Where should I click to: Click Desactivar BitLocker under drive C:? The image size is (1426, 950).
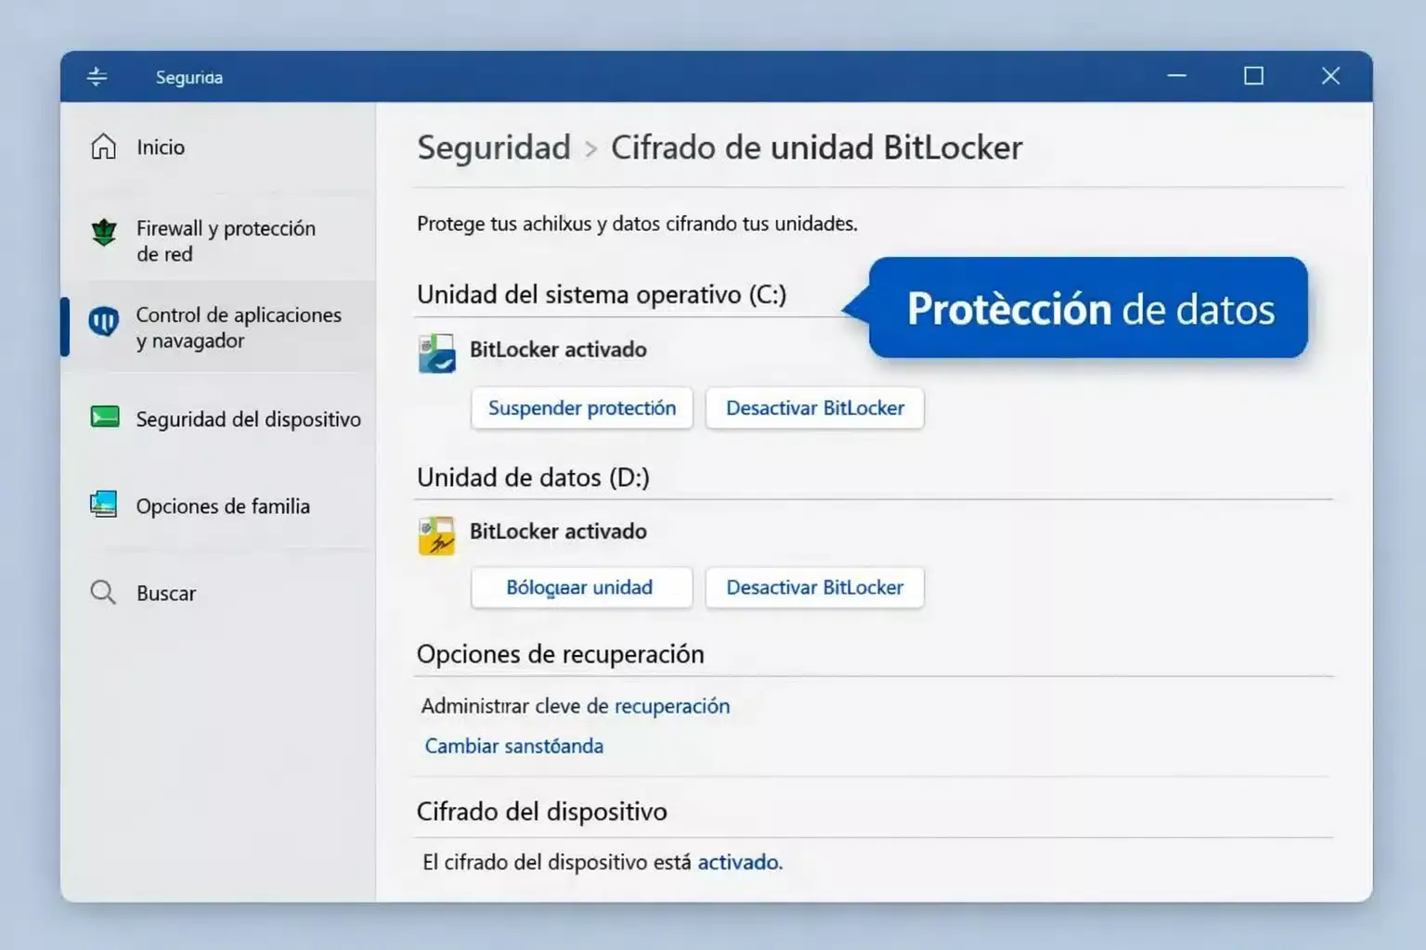pyautogui.click(x=814, y=408)
